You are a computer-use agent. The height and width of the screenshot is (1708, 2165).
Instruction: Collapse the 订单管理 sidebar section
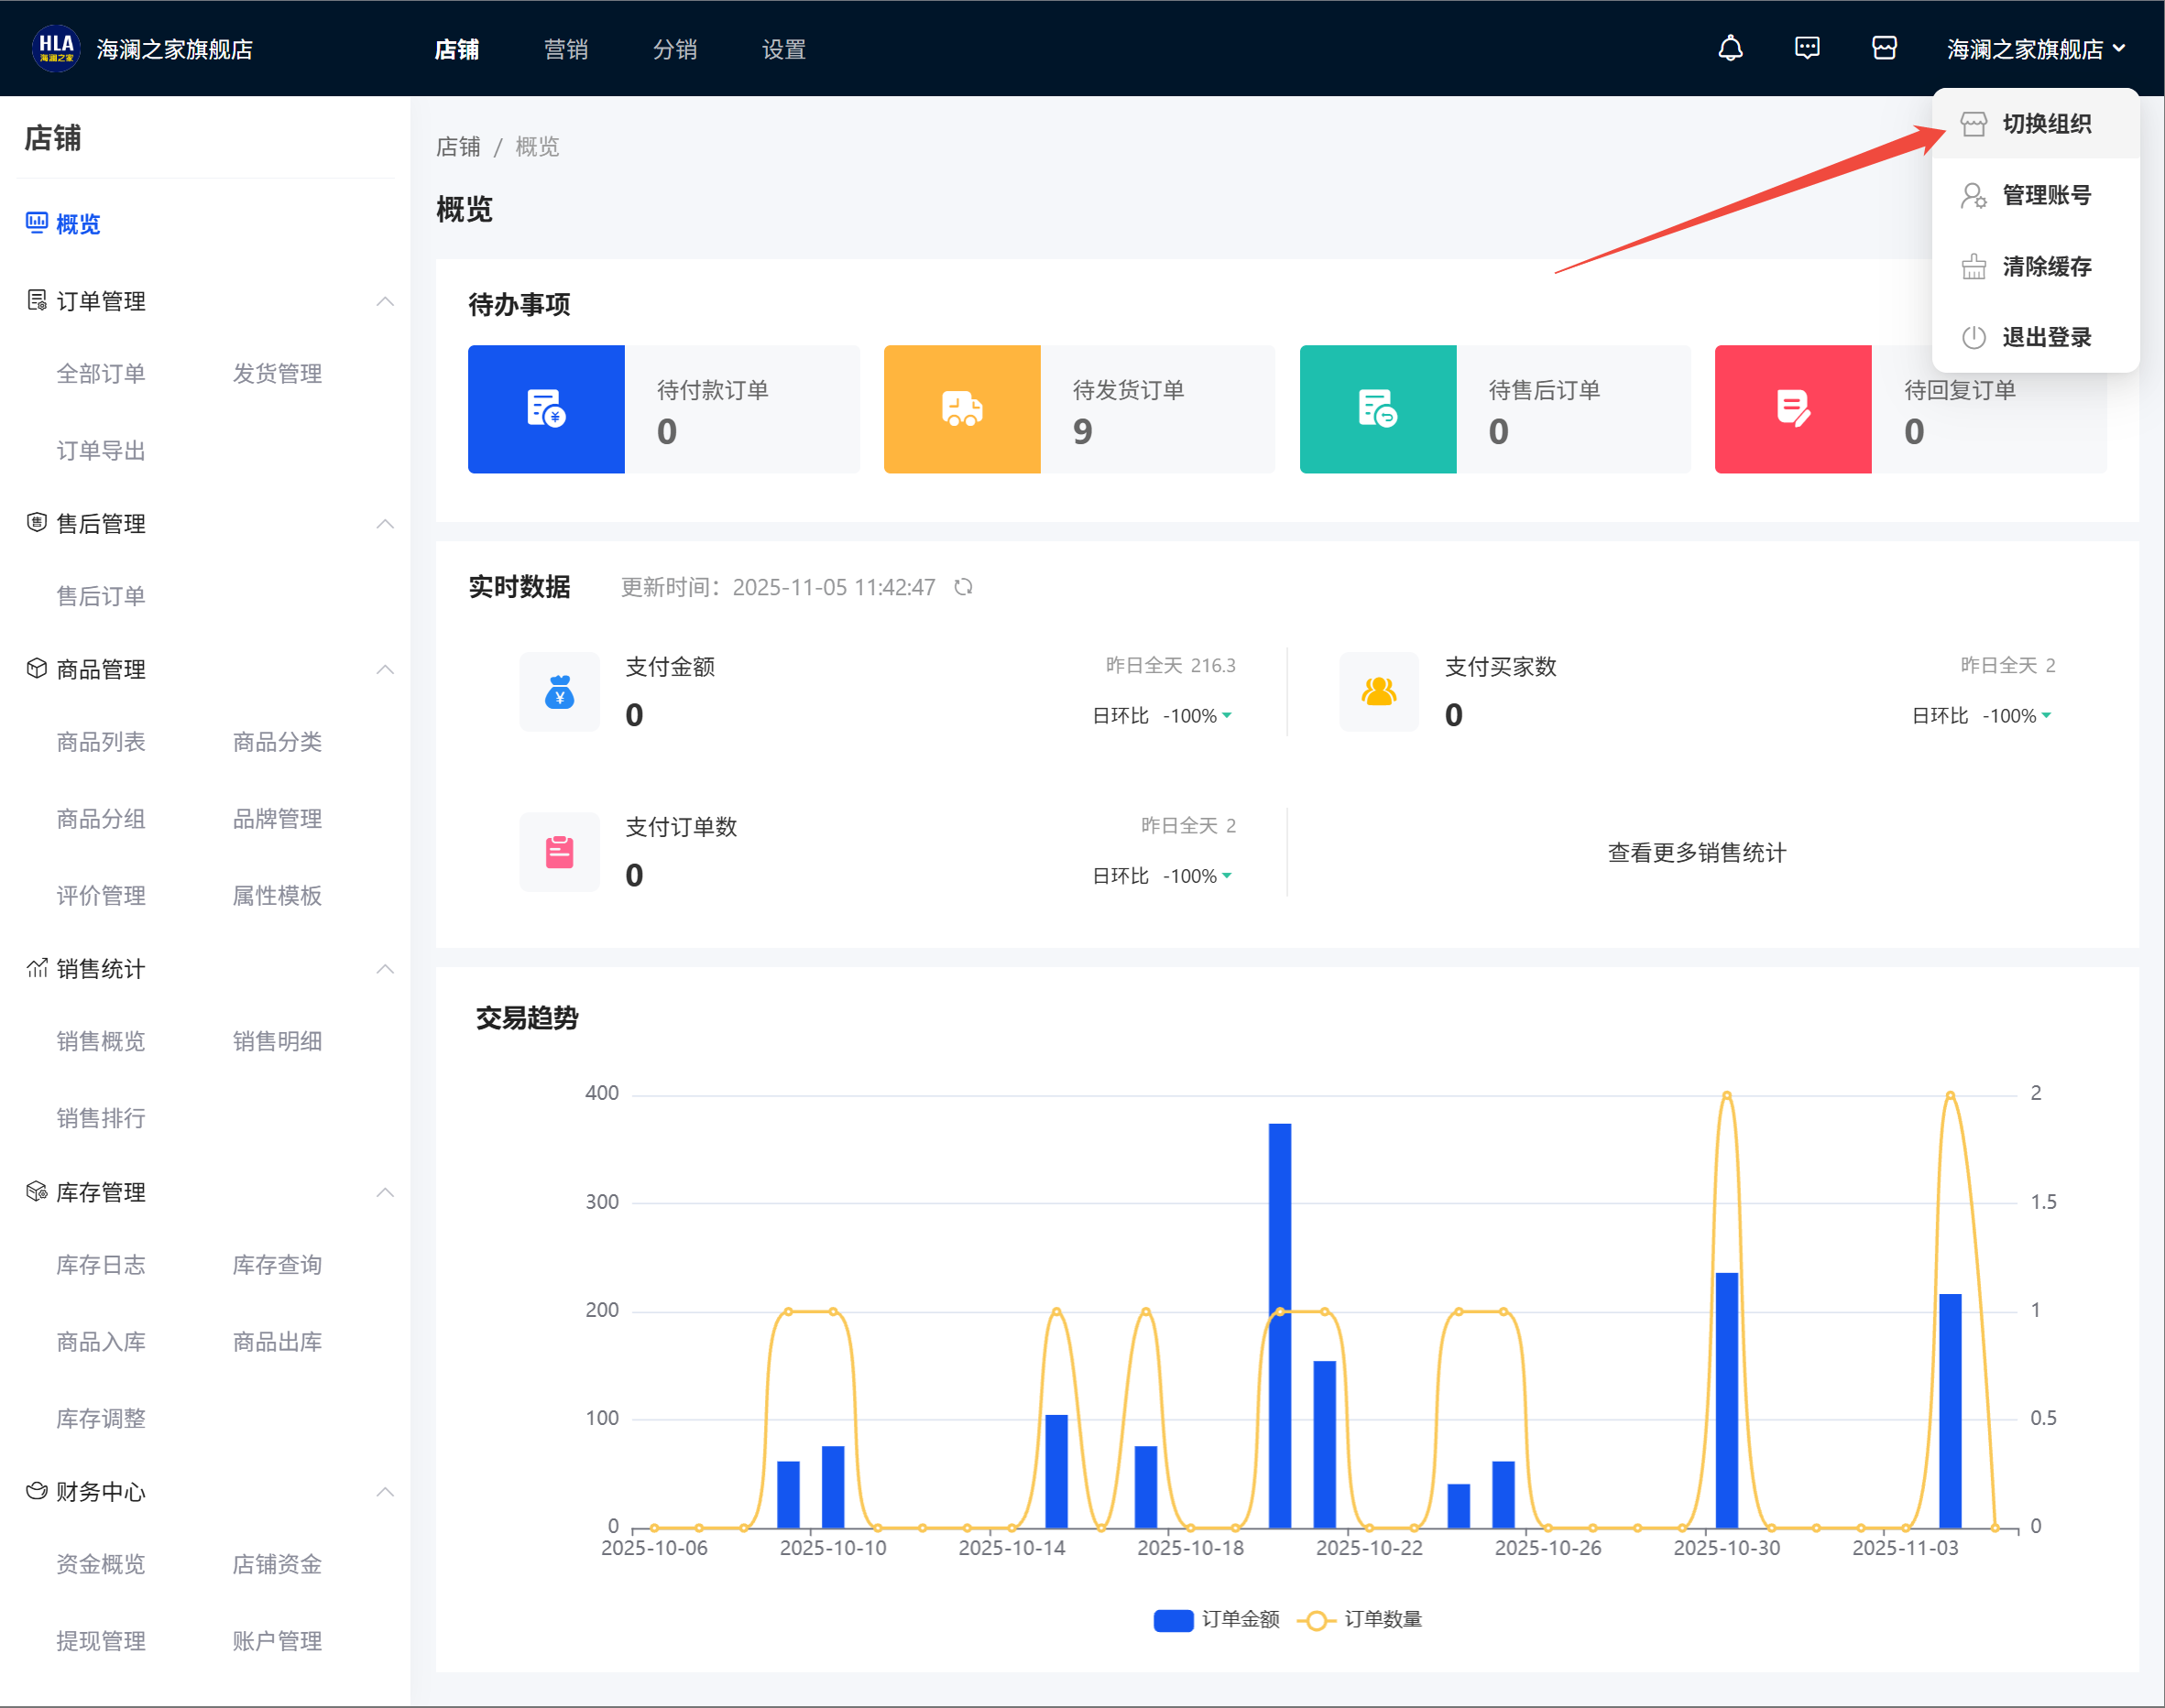point(385,301)
